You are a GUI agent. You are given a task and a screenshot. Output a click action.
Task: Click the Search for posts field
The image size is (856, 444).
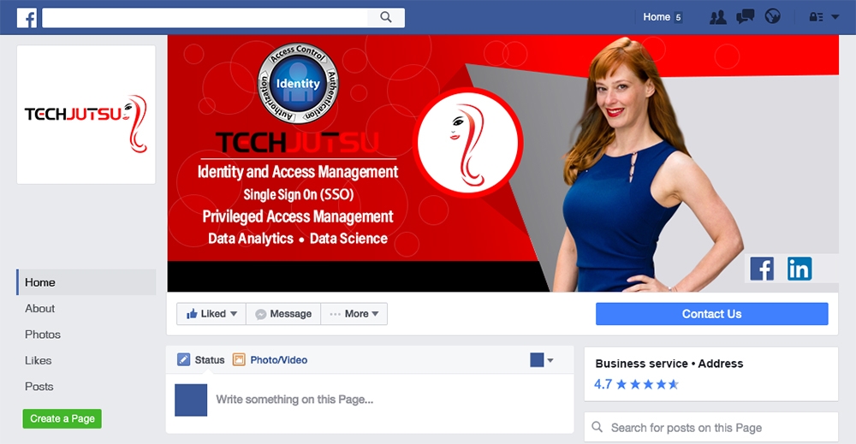pos(710,428)
